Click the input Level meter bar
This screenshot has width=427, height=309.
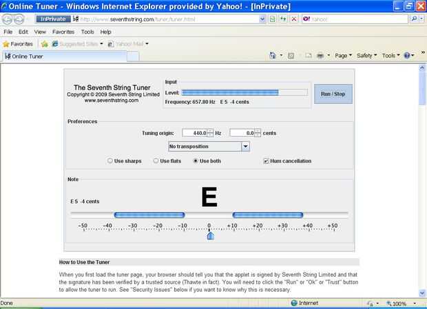tap(244, 92)
